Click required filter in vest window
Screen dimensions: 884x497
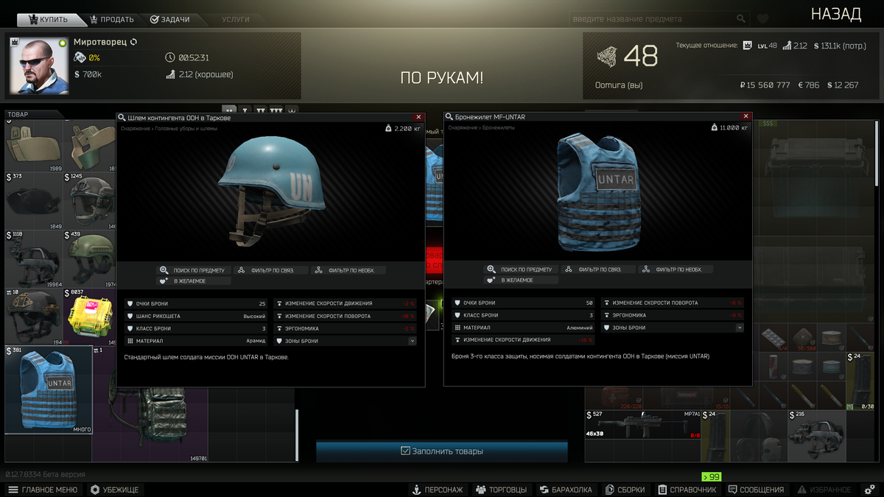[x=676, y=269]
